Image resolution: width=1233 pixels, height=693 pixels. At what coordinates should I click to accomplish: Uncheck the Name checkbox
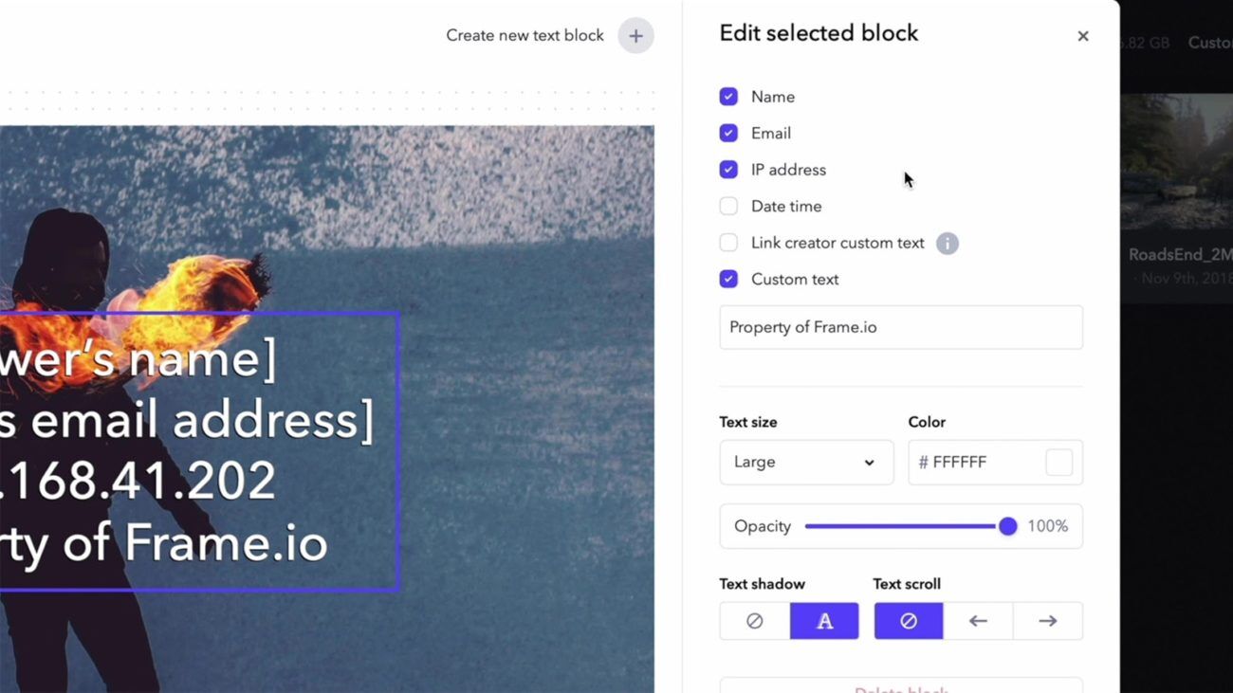pyautogui.click(x=728, y=96)
